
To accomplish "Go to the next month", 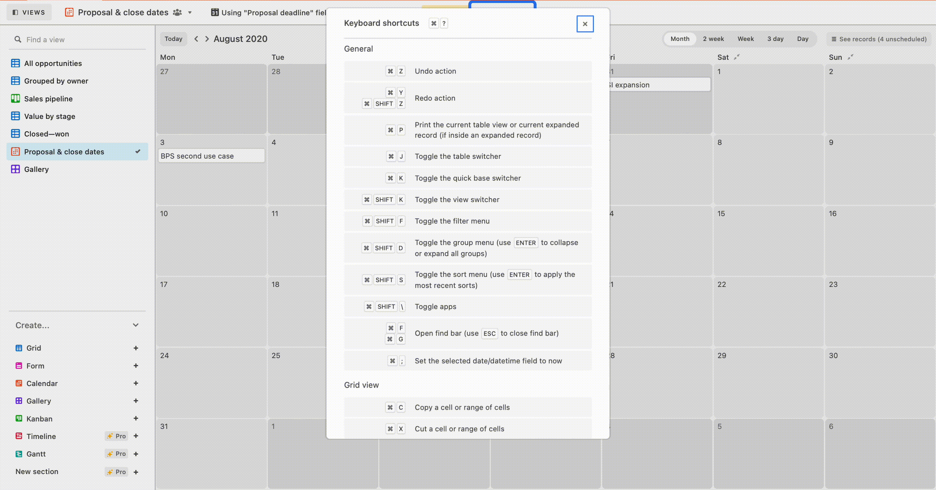I will tap(207, 39).
